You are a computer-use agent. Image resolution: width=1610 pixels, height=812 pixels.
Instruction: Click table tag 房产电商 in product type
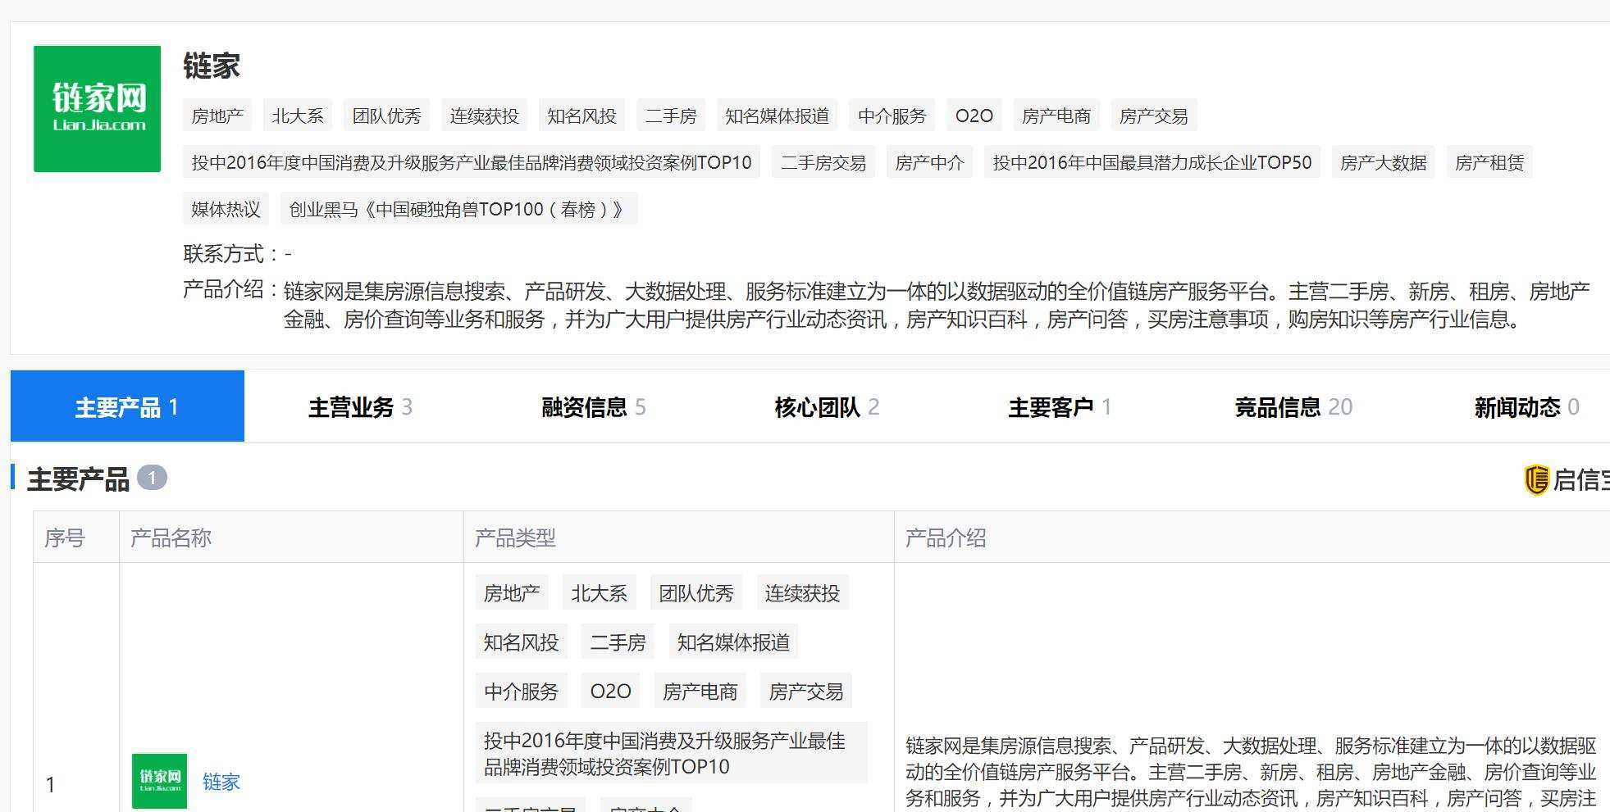tap(700, 692)
